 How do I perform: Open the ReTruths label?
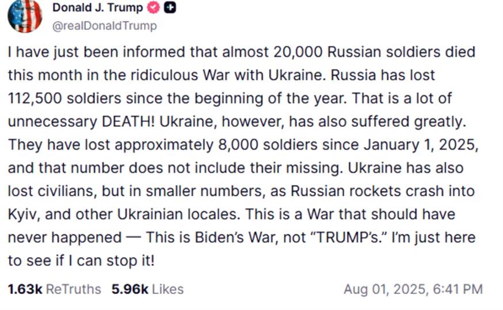click(73, 289)
